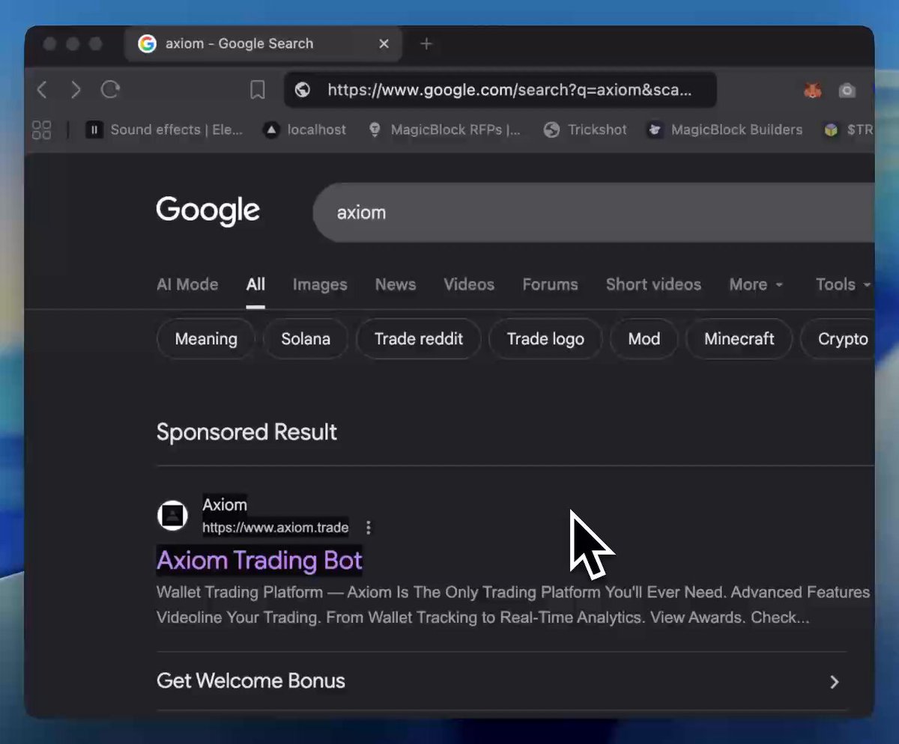Image resolution: width=899 pixels, height=744 pixels.
Task: Select the Mod suggestion chip
Action: [644, 339]
